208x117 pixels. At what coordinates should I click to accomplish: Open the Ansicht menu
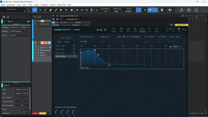(52, 5)
